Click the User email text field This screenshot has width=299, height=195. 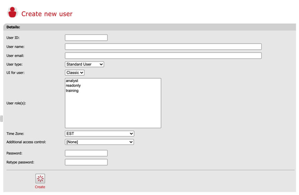click(x=163, y=56)
